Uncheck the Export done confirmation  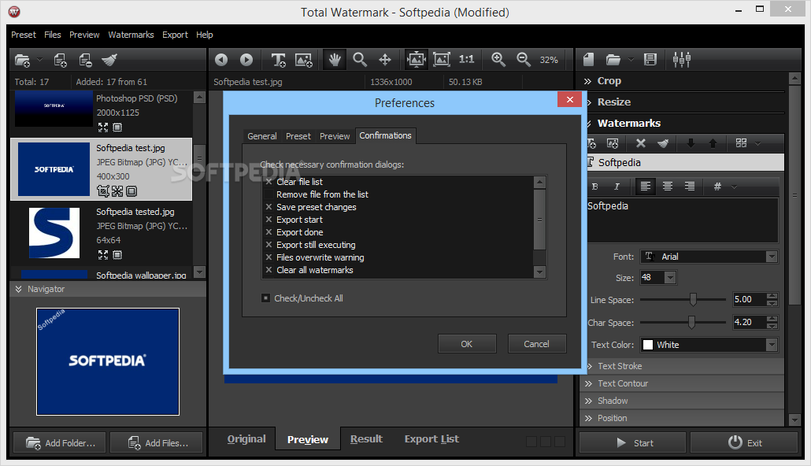pos(268,232)
